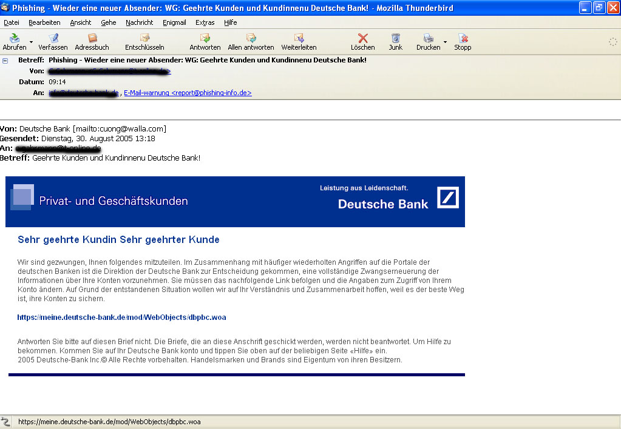621x429 pixels.
Task: Click 'Sehr geehrte Kundin Sehr geehrter Kunde' heading
Action: [118, 239]
